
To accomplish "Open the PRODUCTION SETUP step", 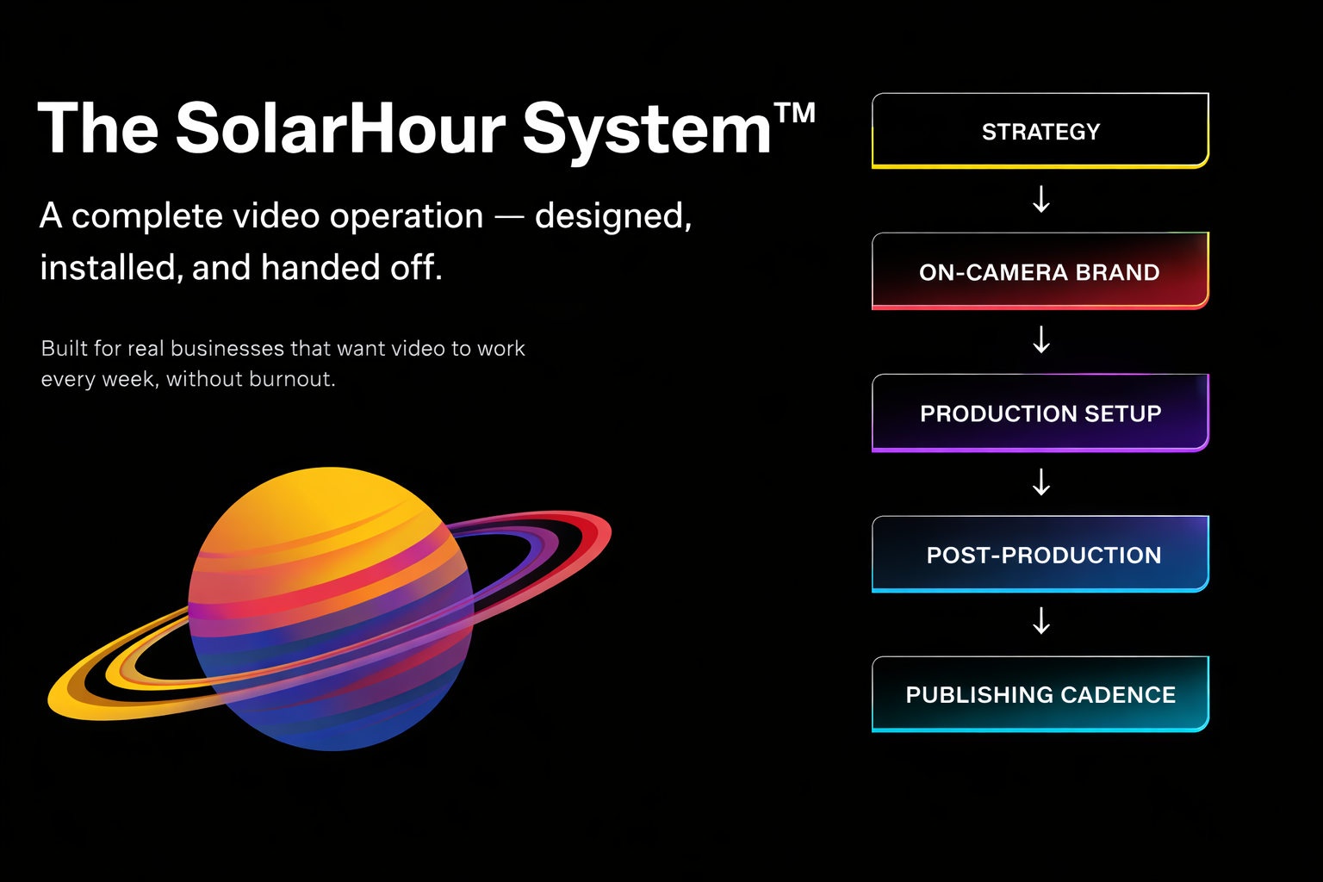I will [x=1040, y=413].
